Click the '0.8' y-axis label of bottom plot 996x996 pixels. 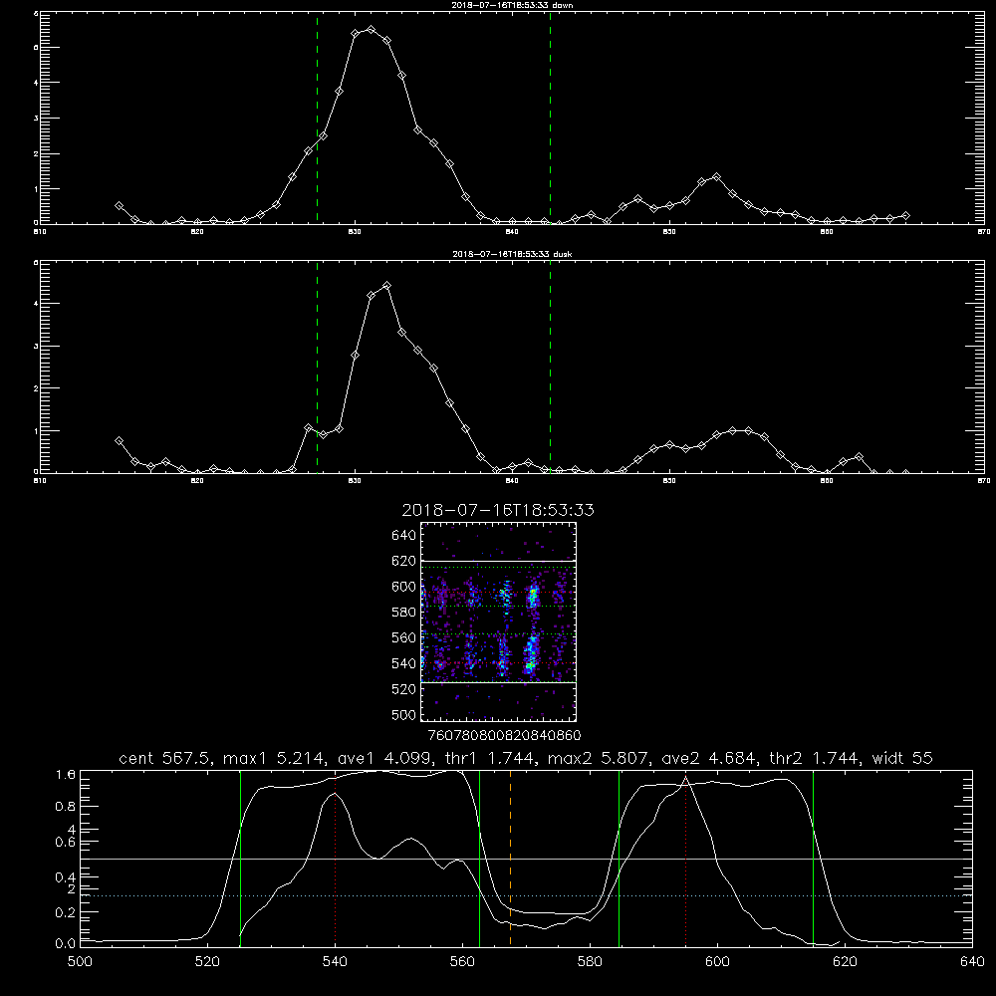coord(66,806)
